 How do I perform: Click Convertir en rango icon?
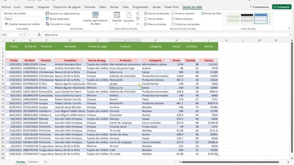[47, 24]
